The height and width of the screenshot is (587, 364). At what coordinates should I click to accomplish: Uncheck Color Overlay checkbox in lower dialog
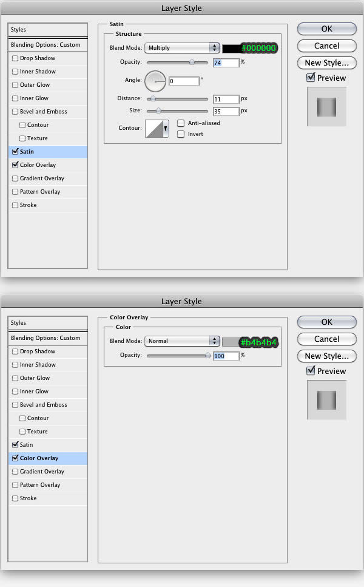15,458
